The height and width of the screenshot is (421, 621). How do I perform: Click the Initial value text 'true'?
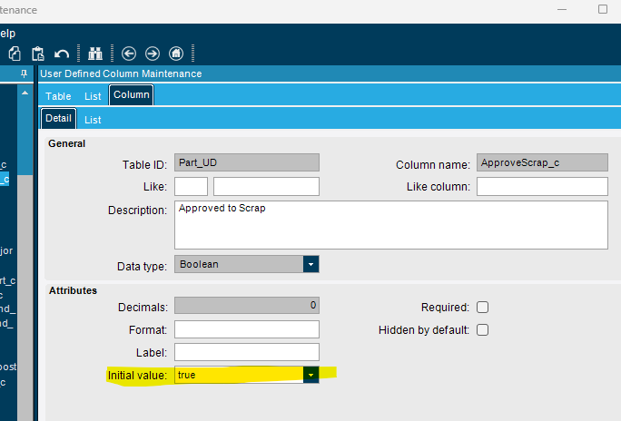click(x=186, y=375)
